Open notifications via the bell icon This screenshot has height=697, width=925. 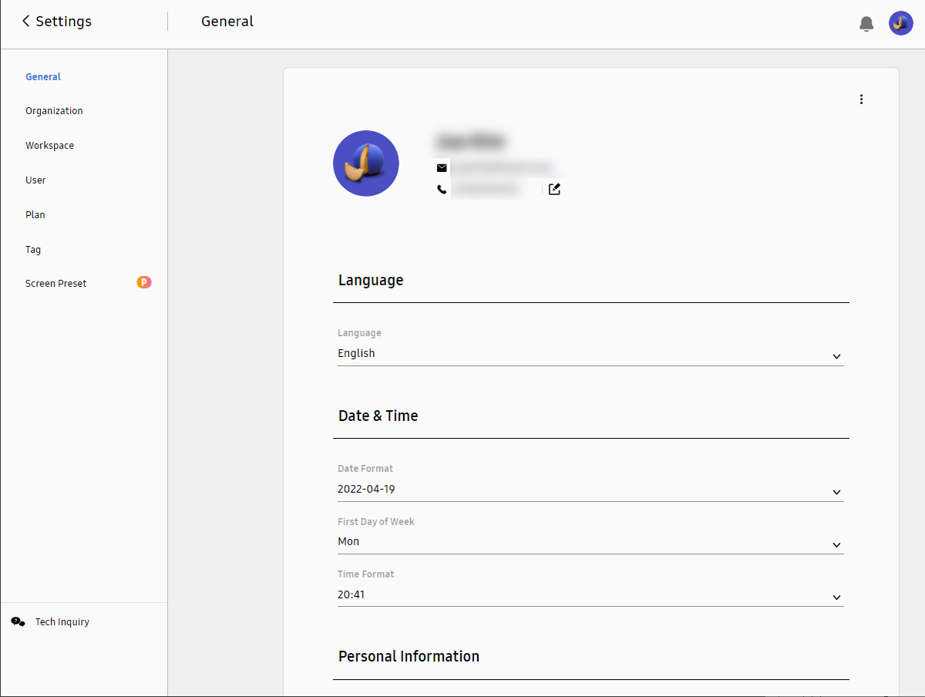[866, 23]
